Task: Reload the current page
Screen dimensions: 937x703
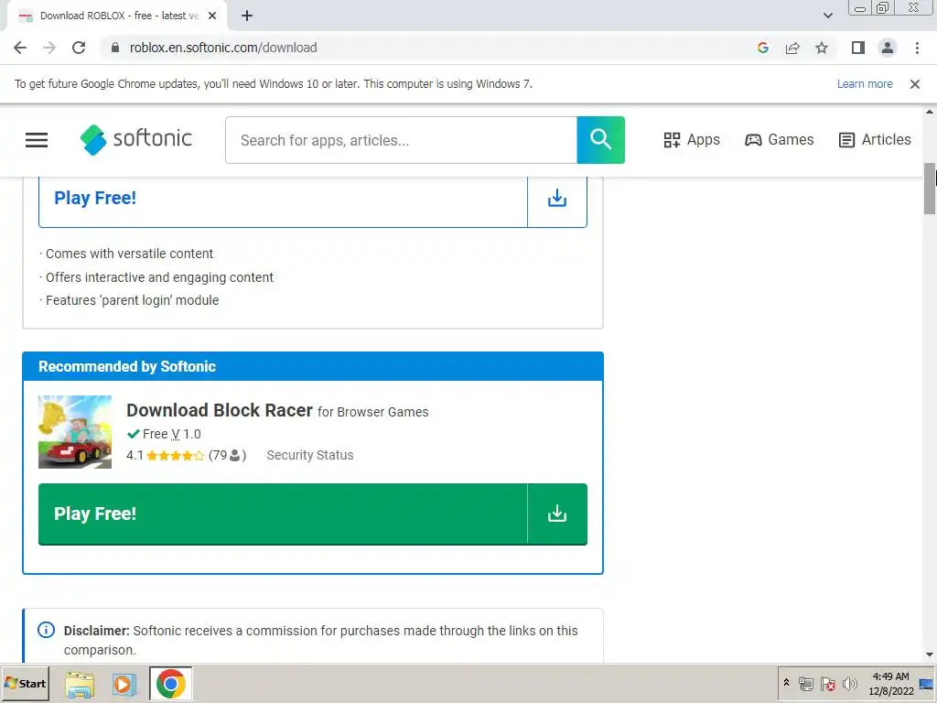Action: [79, 48]
